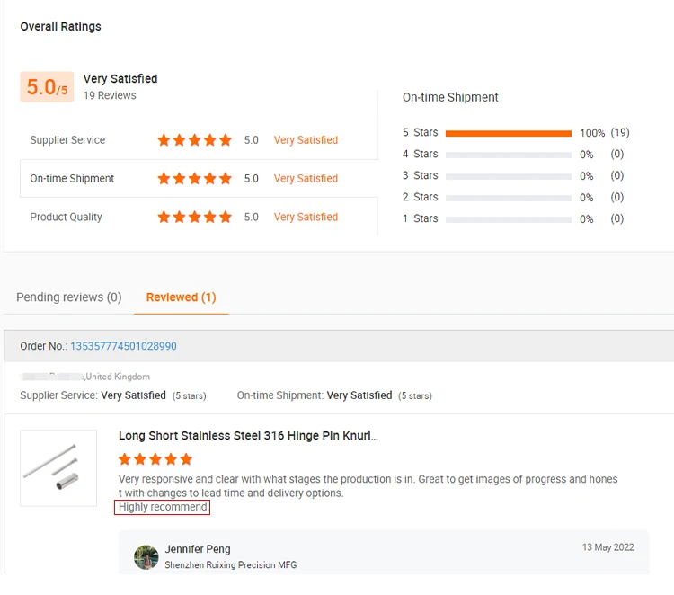Click Jennifer Peng's avatar picture
The width and height of the screenshot is (674, 595).
click(x=146, y=556)
